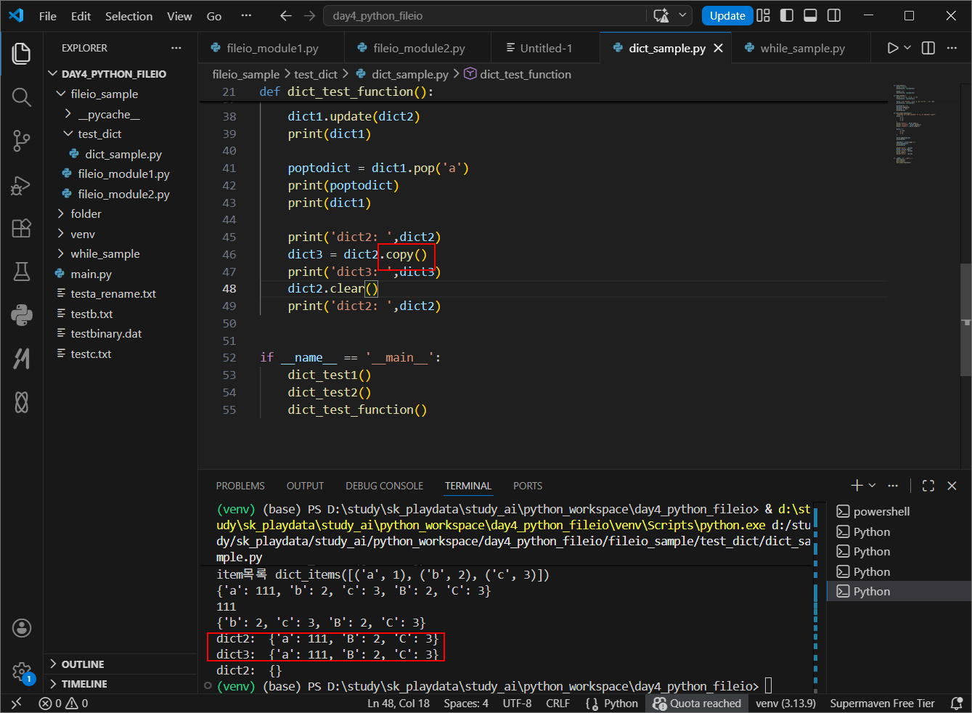Toggle the primary side bar
Image resolution: width=972 pixels, height=713 pixels.
click(787, 15)
